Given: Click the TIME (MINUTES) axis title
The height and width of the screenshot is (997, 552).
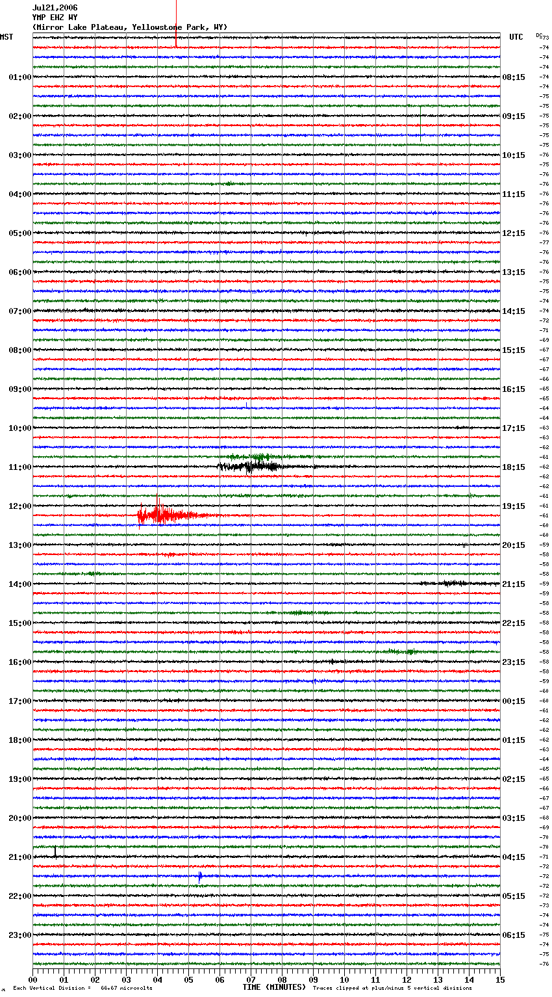Looking at the screenshot, I should pyautogui.click(x=274, y=987).
